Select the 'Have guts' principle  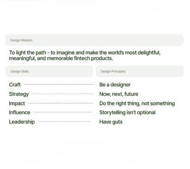pyautogui.click(x=111, y=122)
